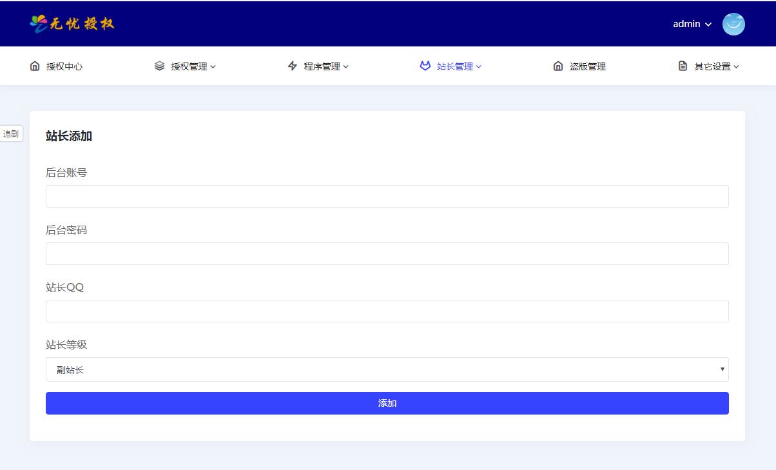Open the 站长管理 menu
The width and height of the screenshot is (776, 470).
[455, 66]
